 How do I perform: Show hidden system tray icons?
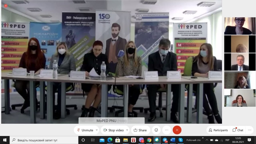coord(207,140)
